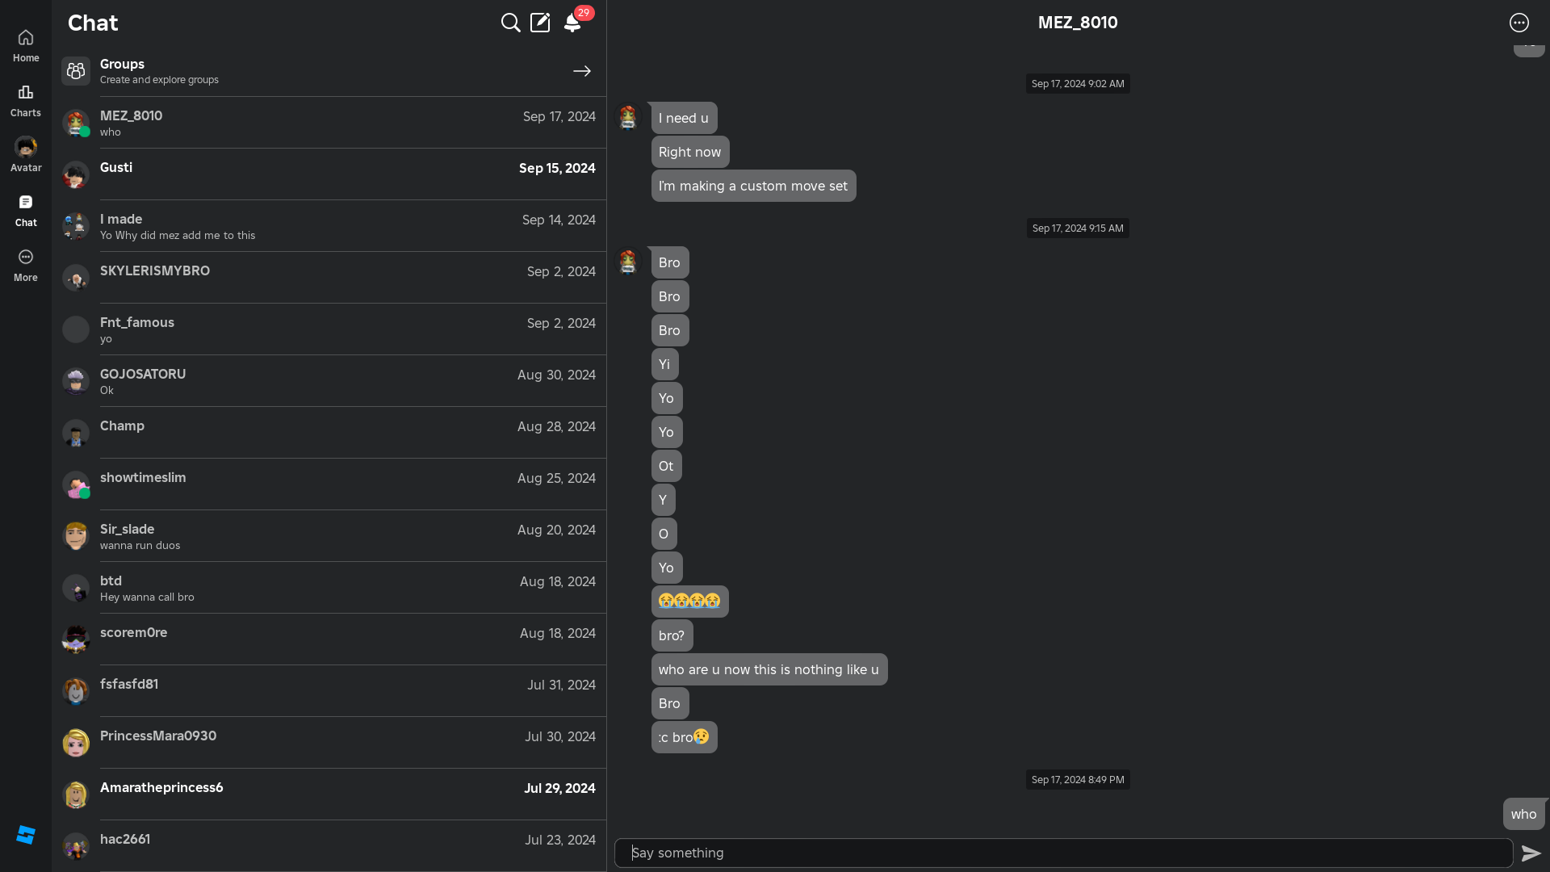Send message with paper plane icon
Viewport: 1550px width, 872px height.
pos(1531,853)
